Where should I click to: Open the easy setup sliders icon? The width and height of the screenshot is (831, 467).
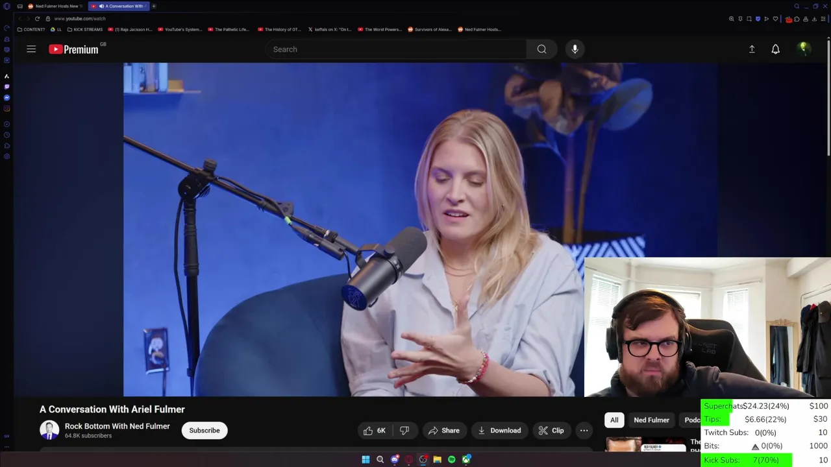(823, 19)
